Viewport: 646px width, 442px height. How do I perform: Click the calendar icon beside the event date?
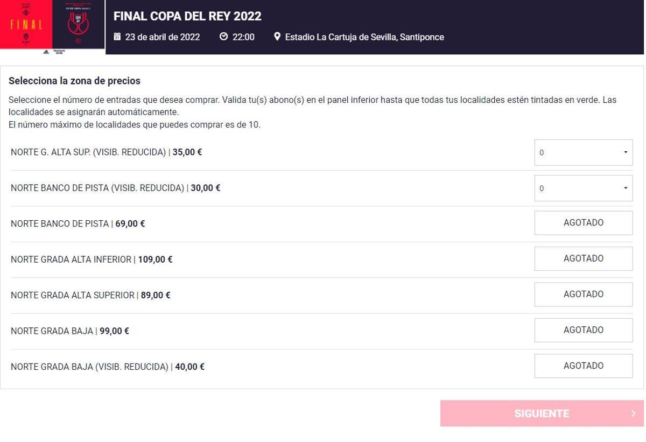(x=116, y=37)
